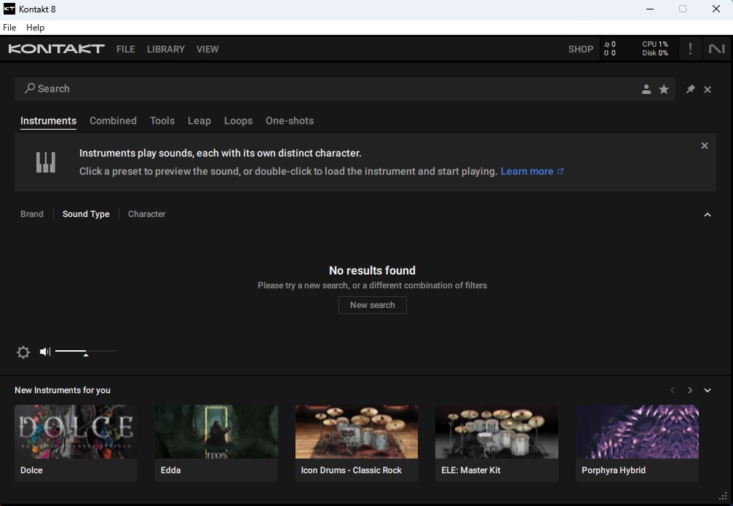Open the VIEW menu
Image resolution: width=733 pixels, height=506 pixels.
pyautogui.click(x=207, y=49)
